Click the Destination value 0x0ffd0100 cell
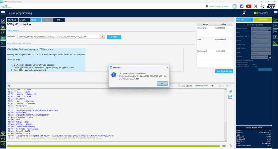 click(223, 32)
